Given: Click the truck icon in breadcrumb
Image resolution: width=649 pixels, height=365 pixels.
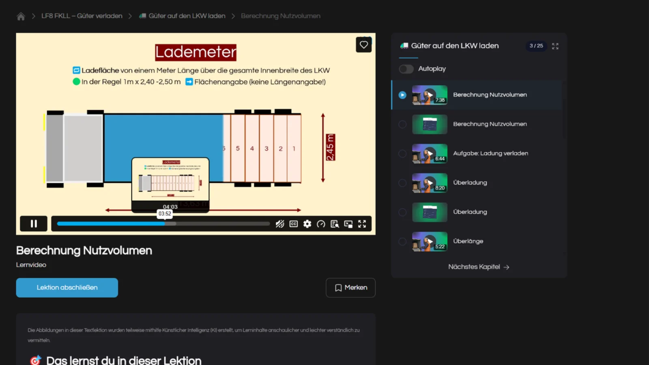Looking at the screenshot, I should pos(142,16).
